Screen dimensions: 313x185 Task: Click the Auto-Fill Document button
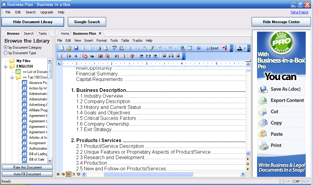(27, 174)
